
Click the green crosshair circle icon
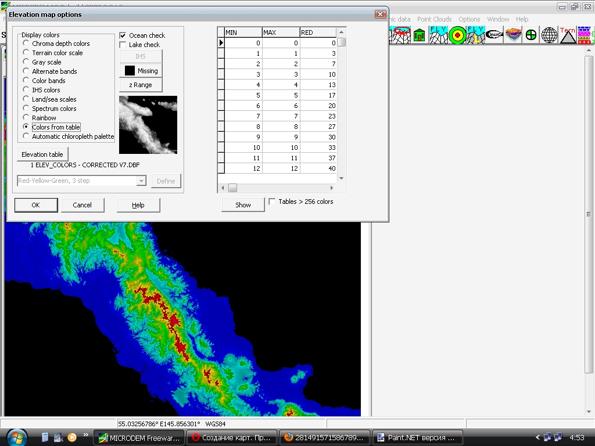point(531,35)
